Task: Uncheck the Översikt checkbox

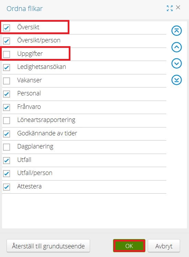Action: coord(7,28)
